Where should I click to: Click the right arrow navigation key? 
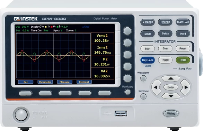pos(186,87)
